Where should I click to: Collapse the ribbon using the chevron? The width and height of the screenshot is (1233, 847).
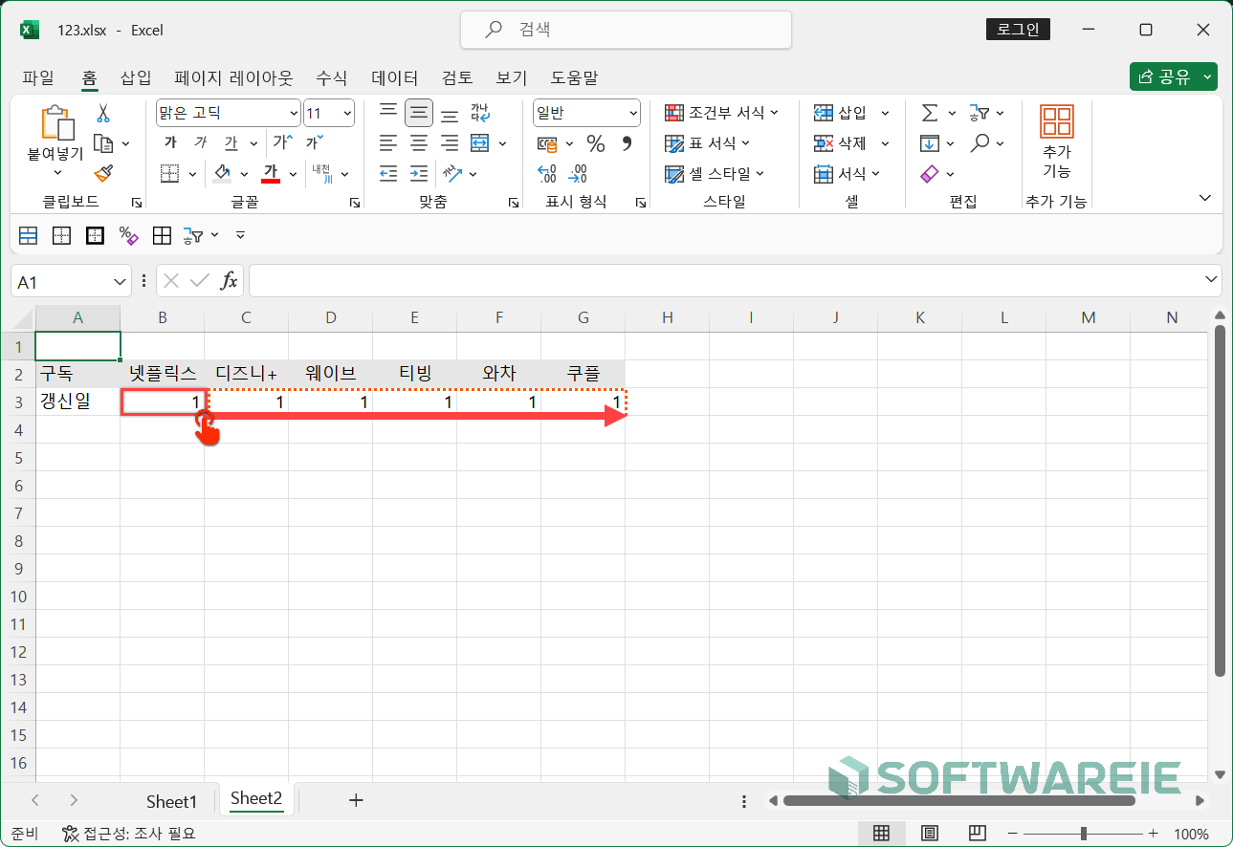pyautogui.click(x=1205, y=197)
